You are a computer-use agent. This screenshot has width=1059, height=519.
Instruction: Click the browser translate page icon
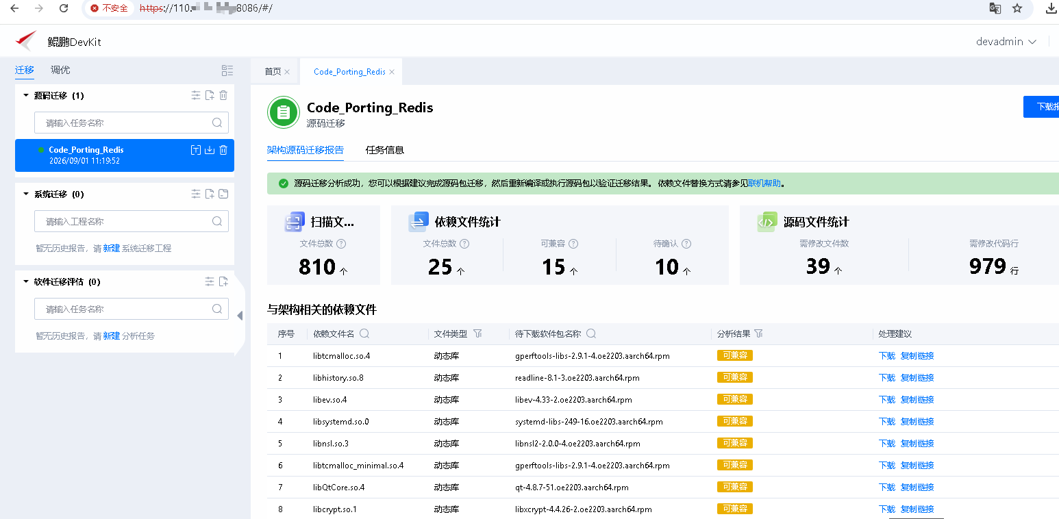[995, 8]
